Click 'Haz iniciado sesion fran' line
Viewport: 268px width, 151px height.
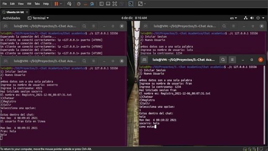pyautogui.click(x=158, y=90)
